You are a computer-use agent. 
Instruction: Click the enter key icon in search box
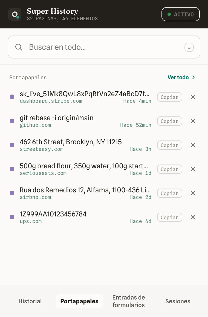coord(189,48)
